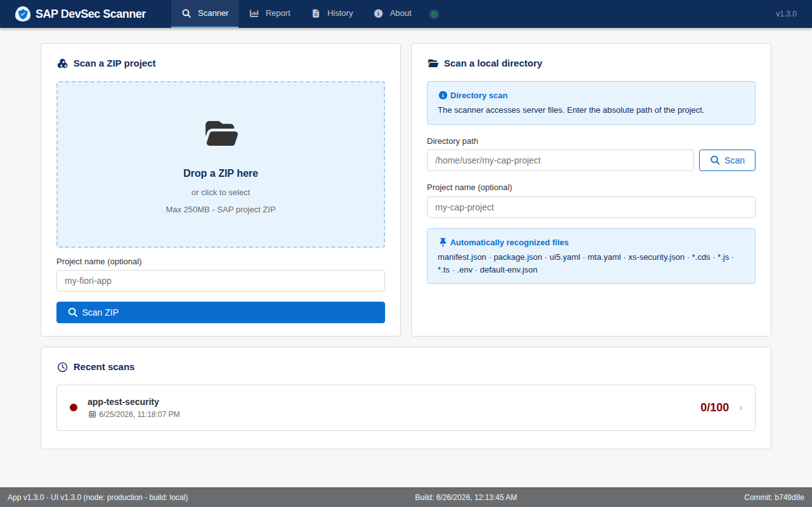Click the clock icon beside Recent scans
Viewport: 812px width, 507px height.
coord(62,367)
